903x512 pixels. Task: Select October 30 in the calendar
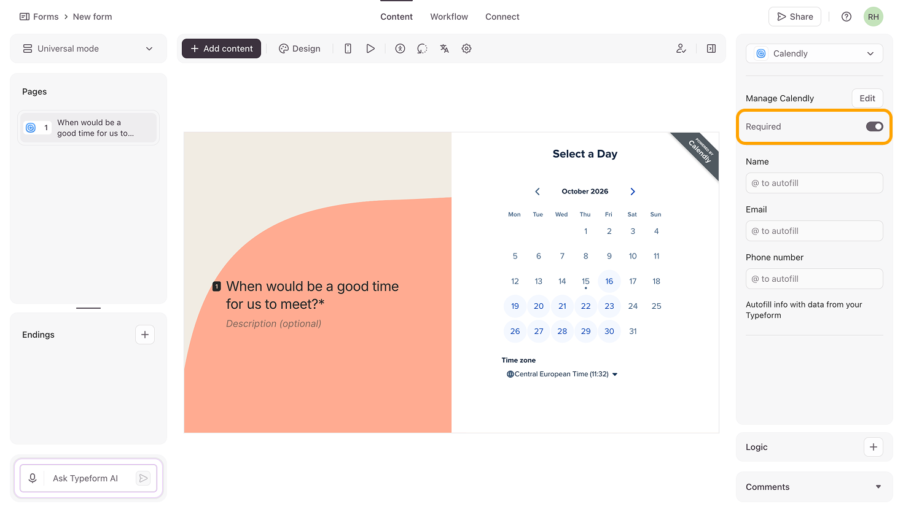pos(609,331)
